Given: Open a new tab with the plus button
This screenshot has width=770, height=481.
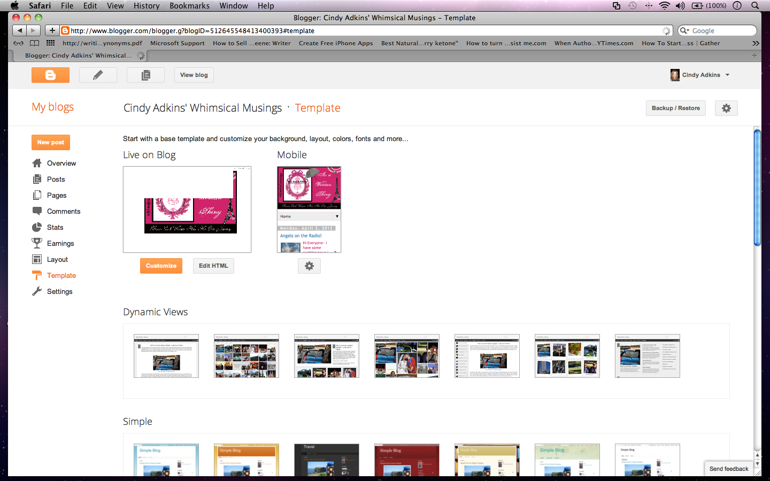Looking at the screenshot, I should [x=754, y=56].
